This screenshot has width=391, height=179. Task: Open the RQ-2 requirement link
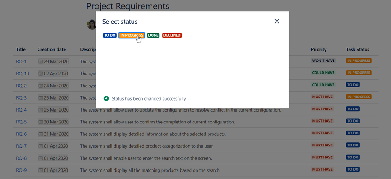pos(21,86)
